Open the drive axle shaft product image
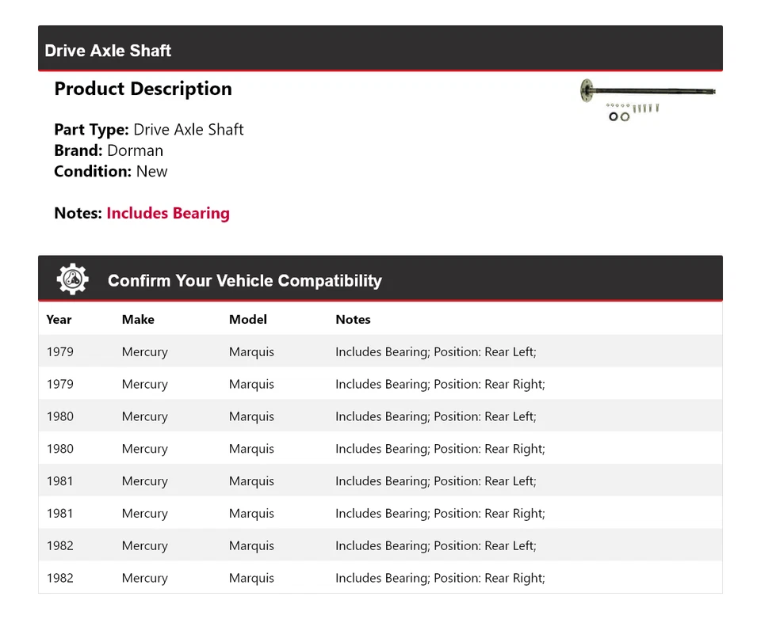This screenshot has height=619, width=761. tap(648, 100)
